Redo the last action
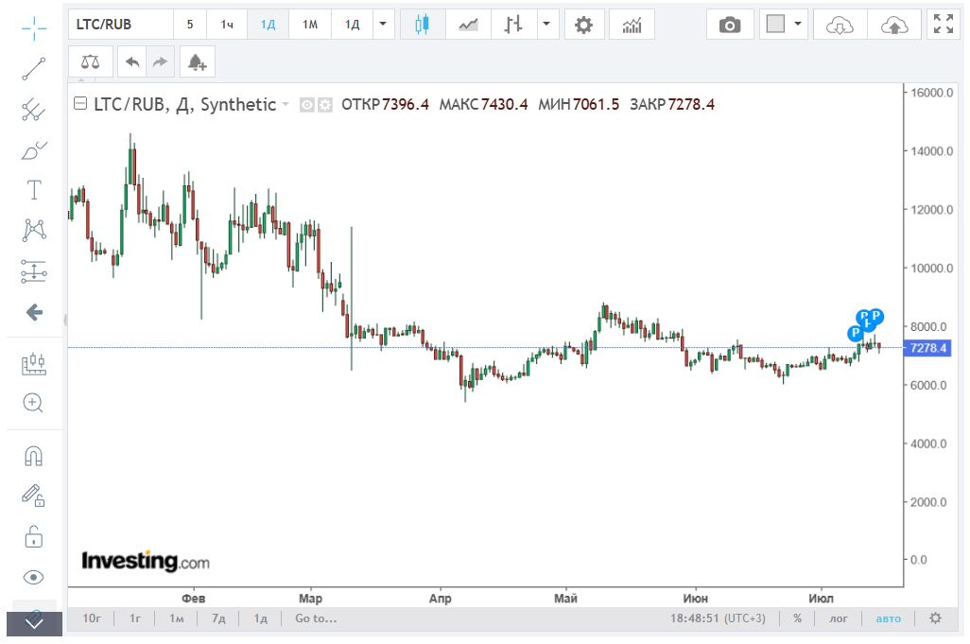The image size is (970, 644). [160, 61]
